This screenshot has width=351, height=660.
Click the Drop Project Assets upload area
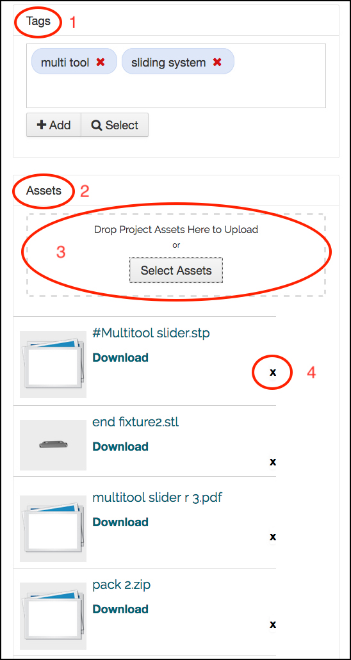tap(176, 255)
